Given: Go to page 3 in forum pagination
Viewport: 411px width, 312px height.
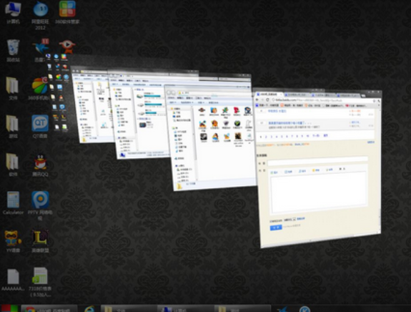Looking at the screenshot, I should [x=272, y=137].
